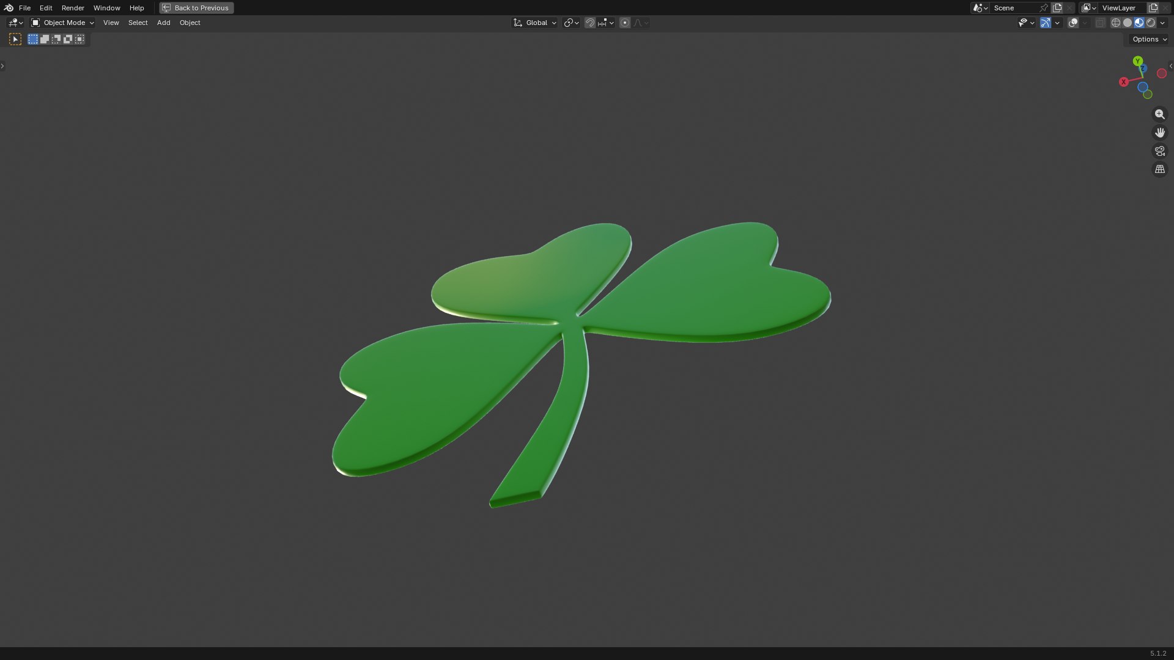Open the transform pivot point dropdown
1174x660 pixels.
(x=571, y=23)
